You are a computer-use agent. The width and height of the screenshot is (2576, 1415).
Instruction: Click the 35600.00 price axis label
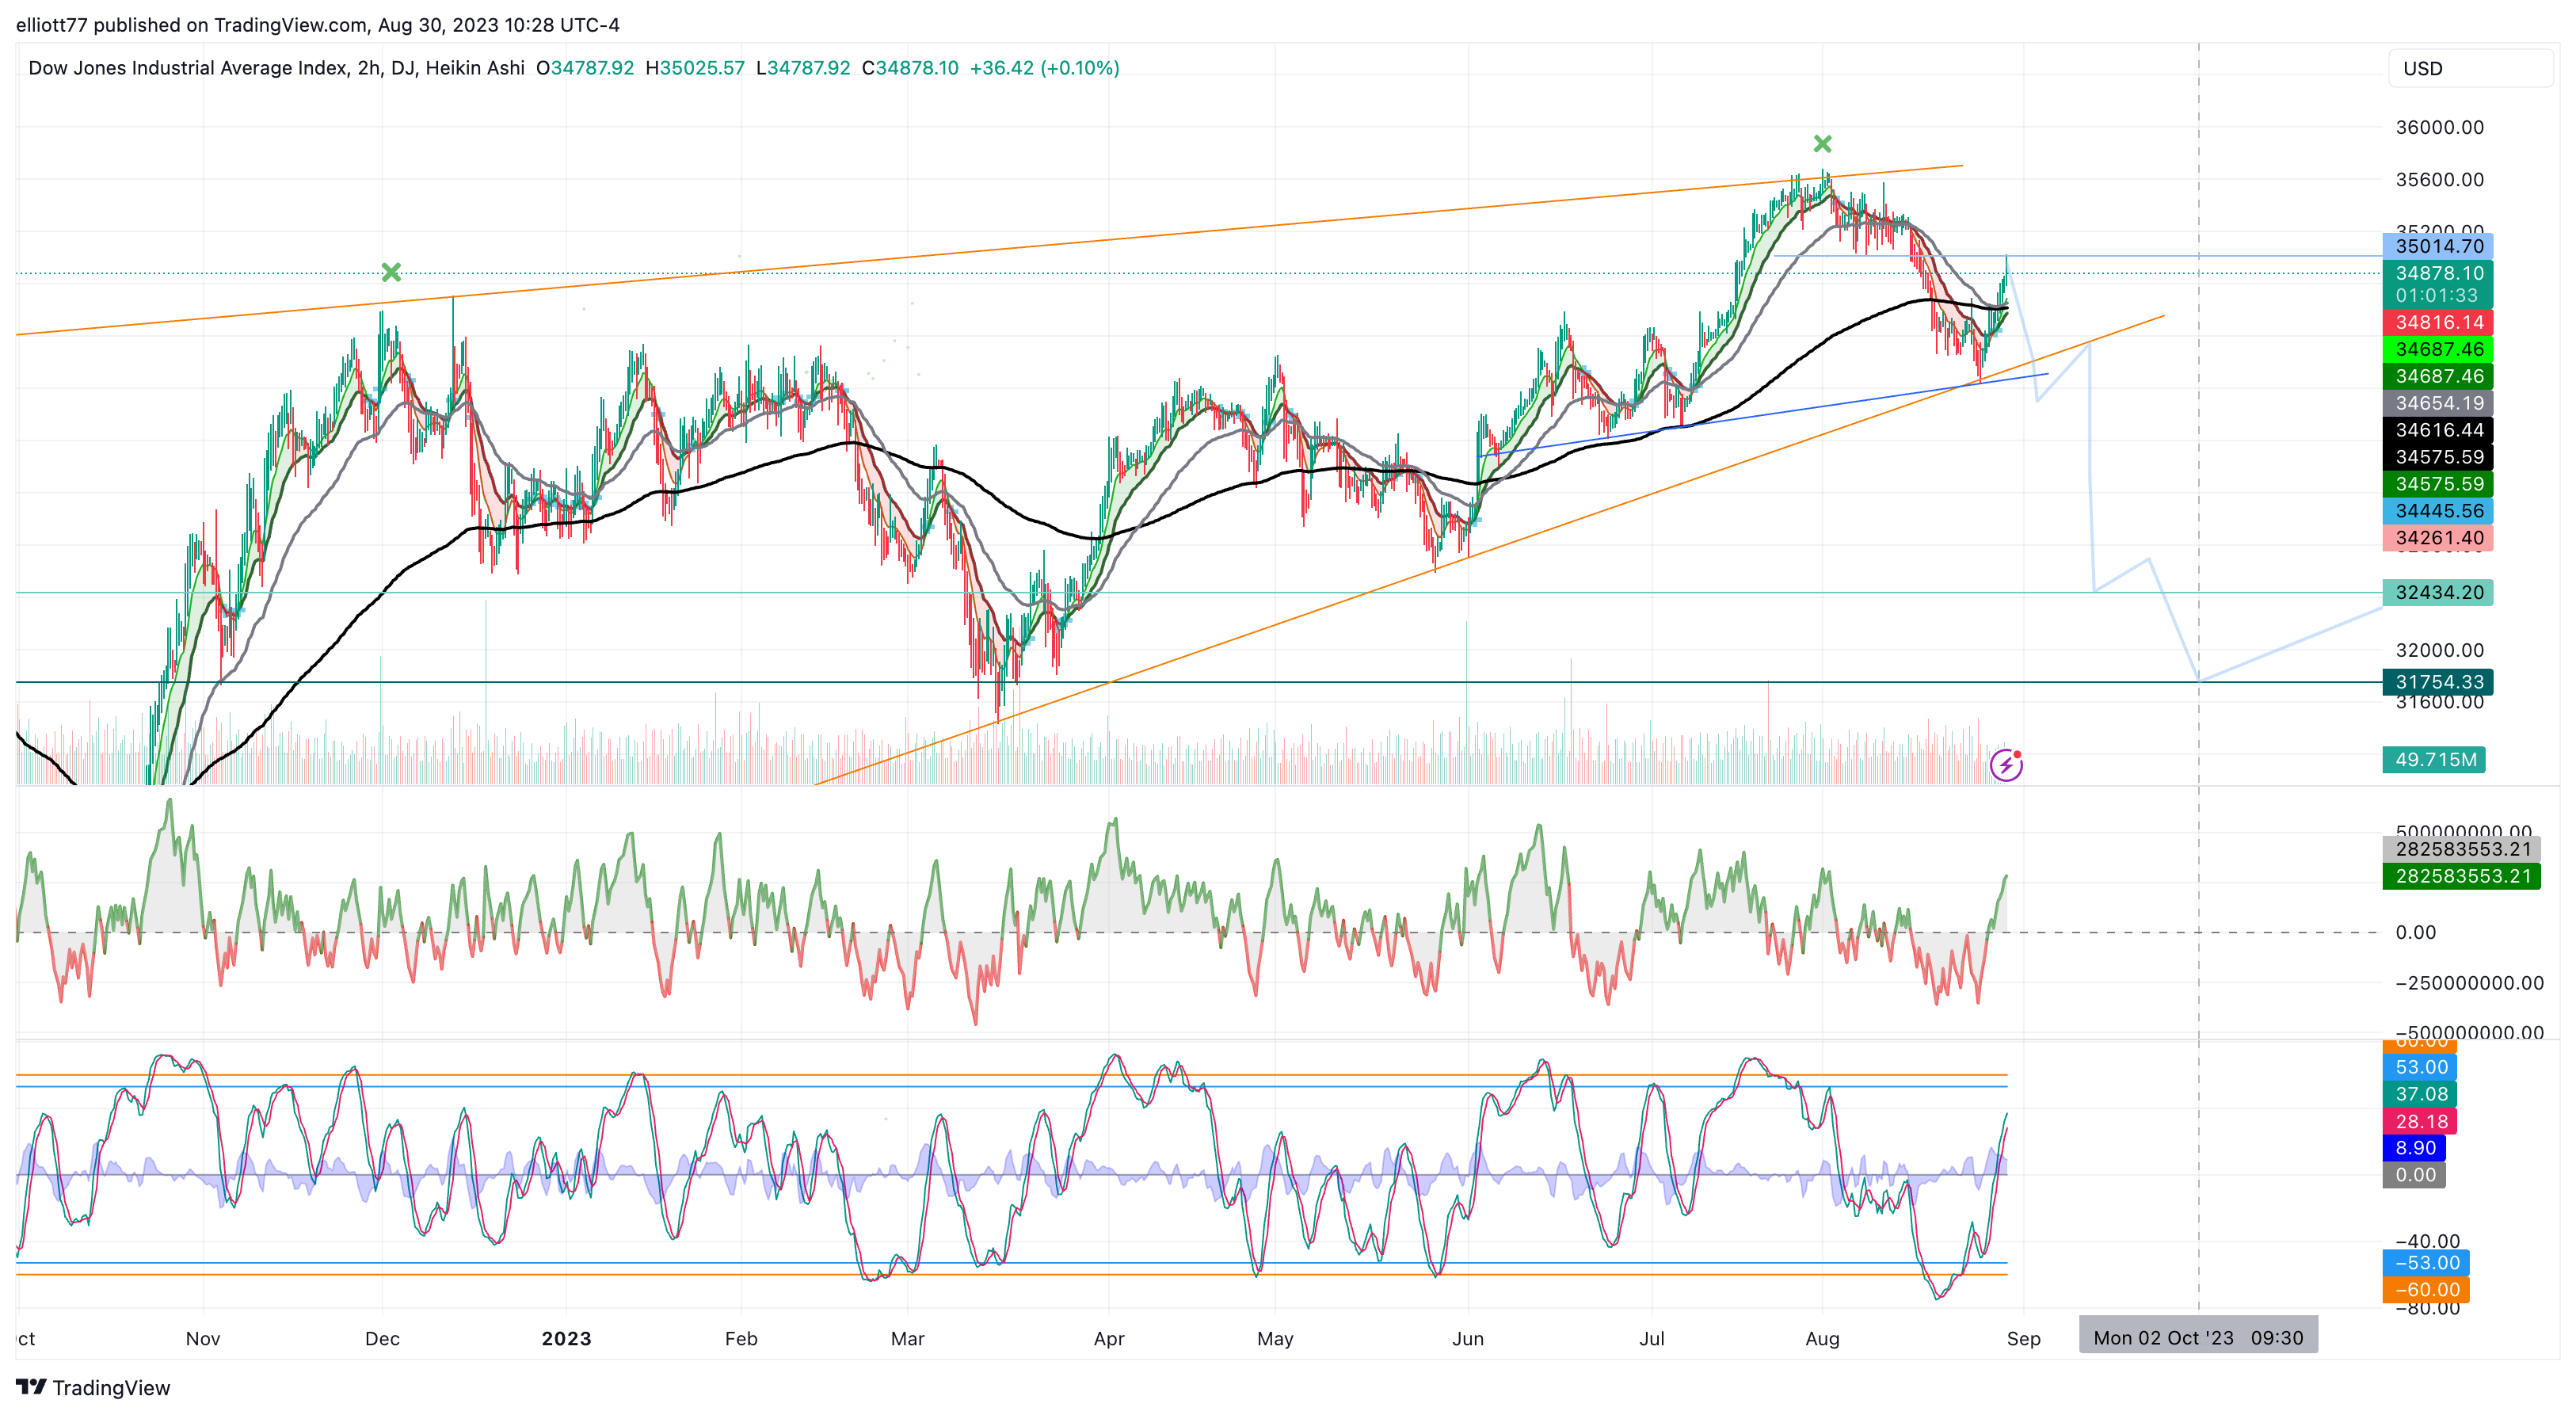[x=2439, y=180]
